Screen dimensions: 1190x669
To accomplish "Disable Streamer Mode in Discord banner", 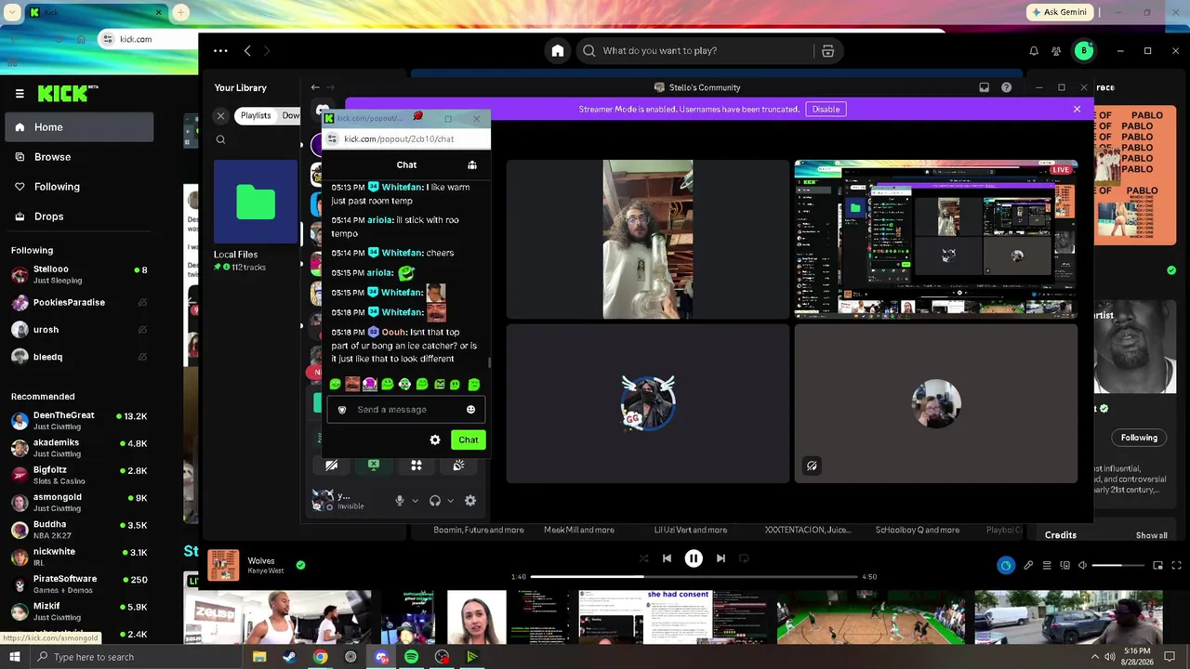I will [826, 109].
